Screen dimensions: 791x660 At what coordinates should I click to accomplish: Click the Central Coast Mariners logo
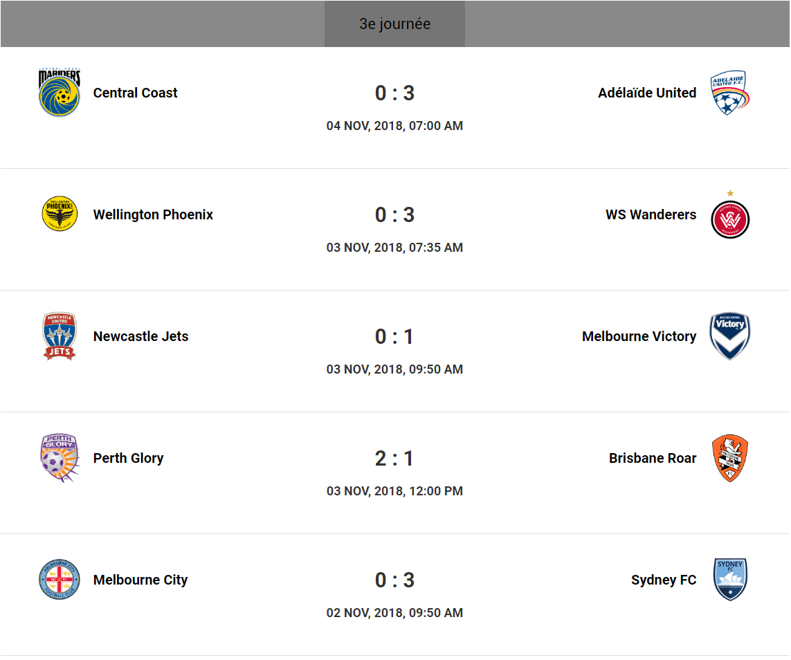[x=60, y=93]
